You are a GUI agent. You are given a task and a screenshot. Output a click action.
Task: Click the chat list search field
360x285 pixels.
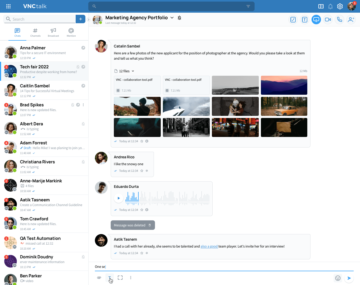pyautogui.click(x=40, y=19)
